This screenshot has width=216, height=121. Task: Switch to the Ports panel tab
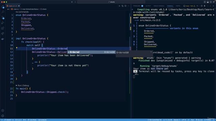(178, 6)
